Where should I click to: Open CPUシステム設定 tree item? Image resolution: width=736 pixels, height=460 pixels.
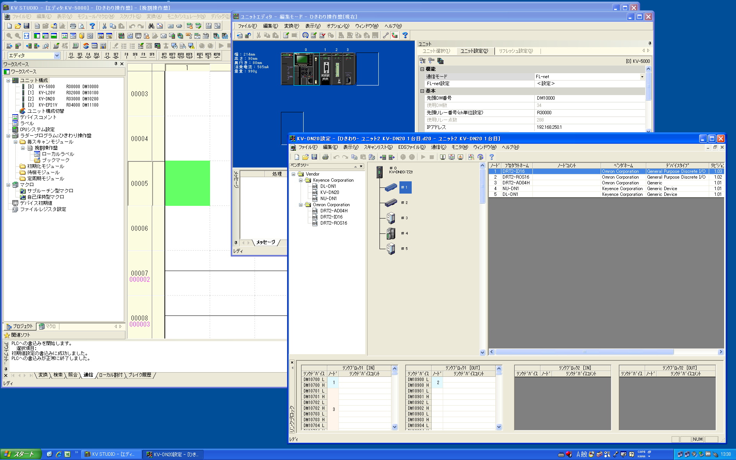pos(37,130)
